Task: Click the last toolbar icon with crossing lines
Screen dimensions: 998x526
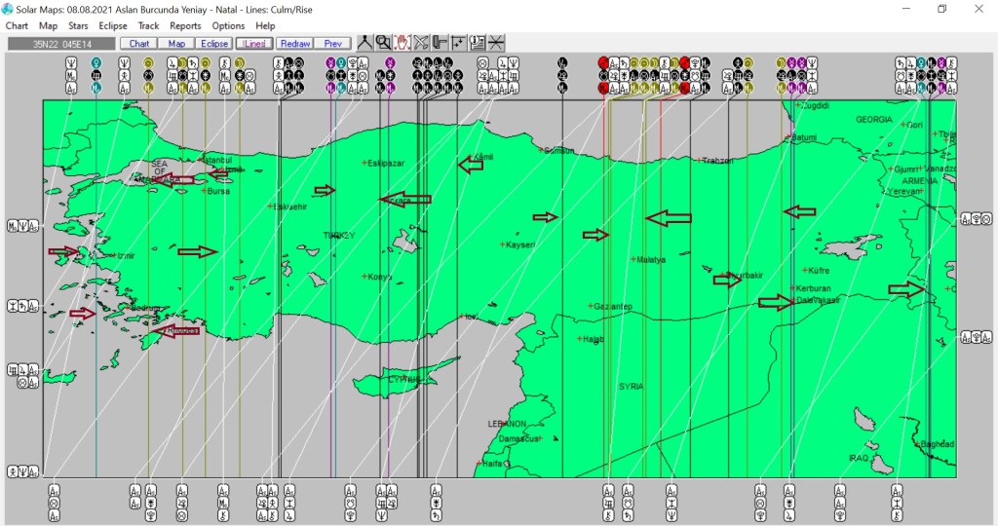Action: 495,43
